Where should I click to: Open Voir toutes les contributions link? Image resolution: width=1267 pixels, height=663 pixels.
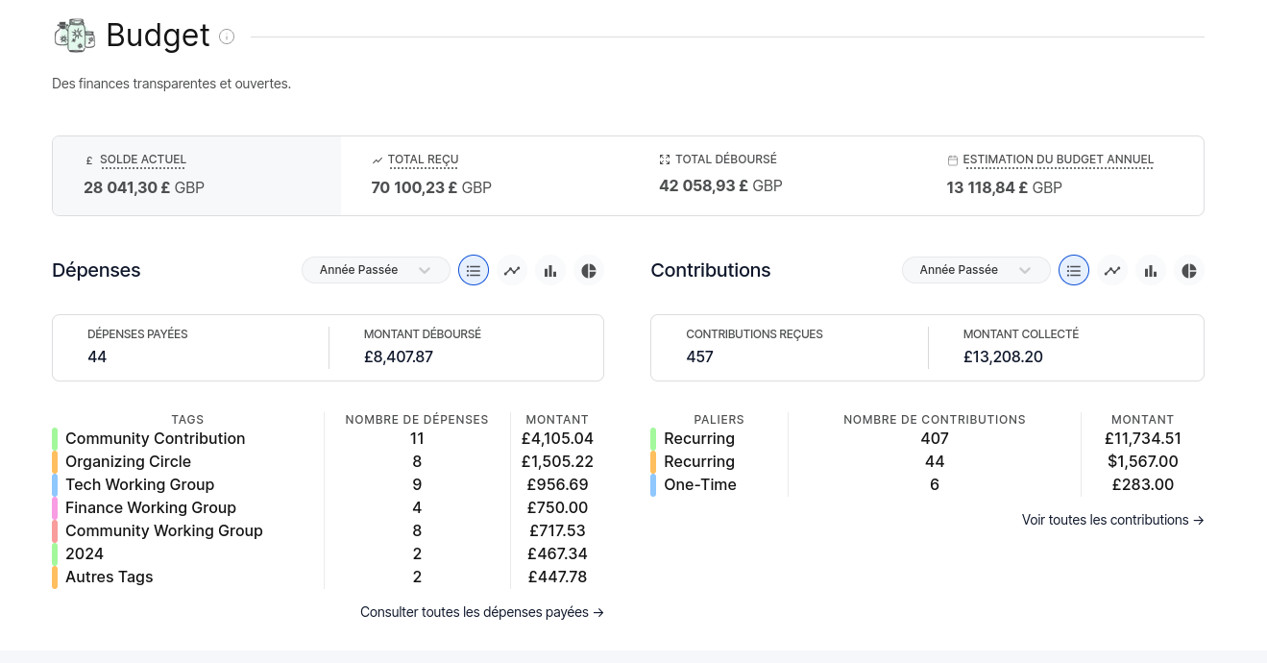[1112, 520]
